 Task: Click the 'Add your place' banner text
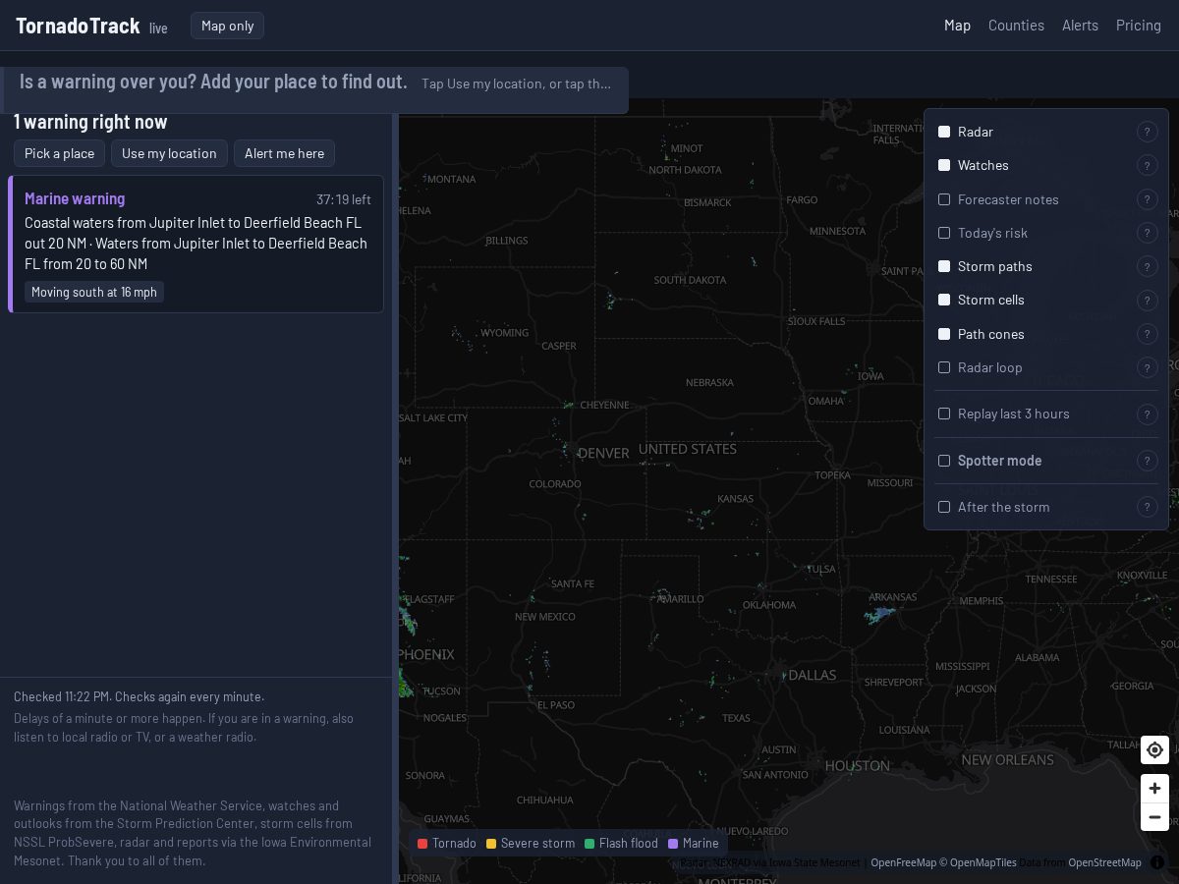click(x=213, y=82)
